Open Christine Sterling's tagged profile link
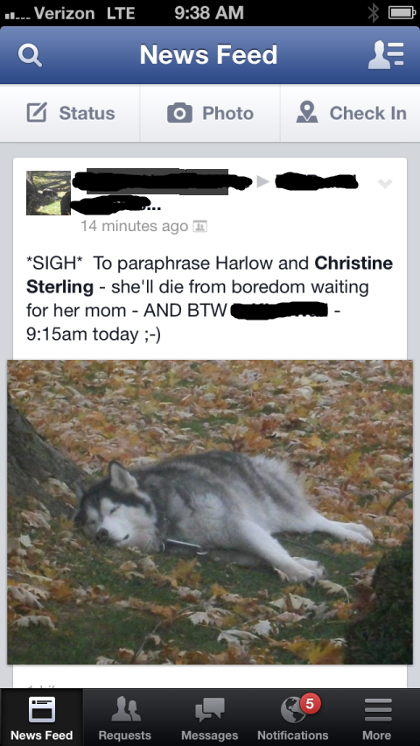The image size is (420, 746). [210, 275]
